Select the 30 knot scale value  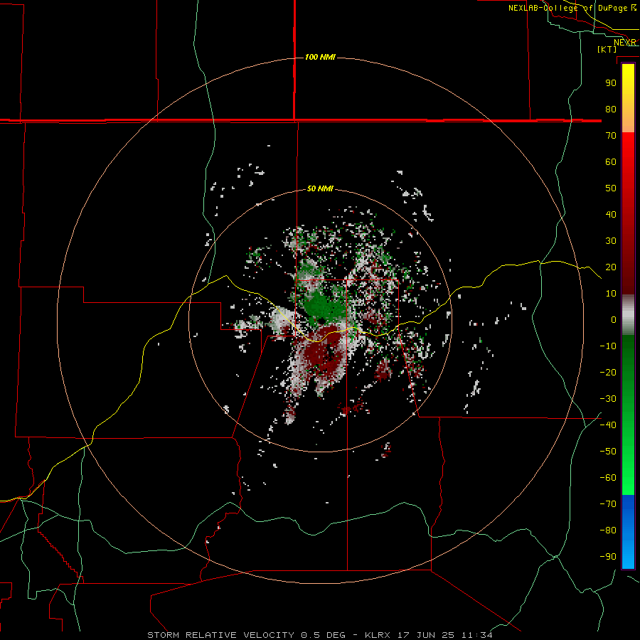tap(611, 241)
